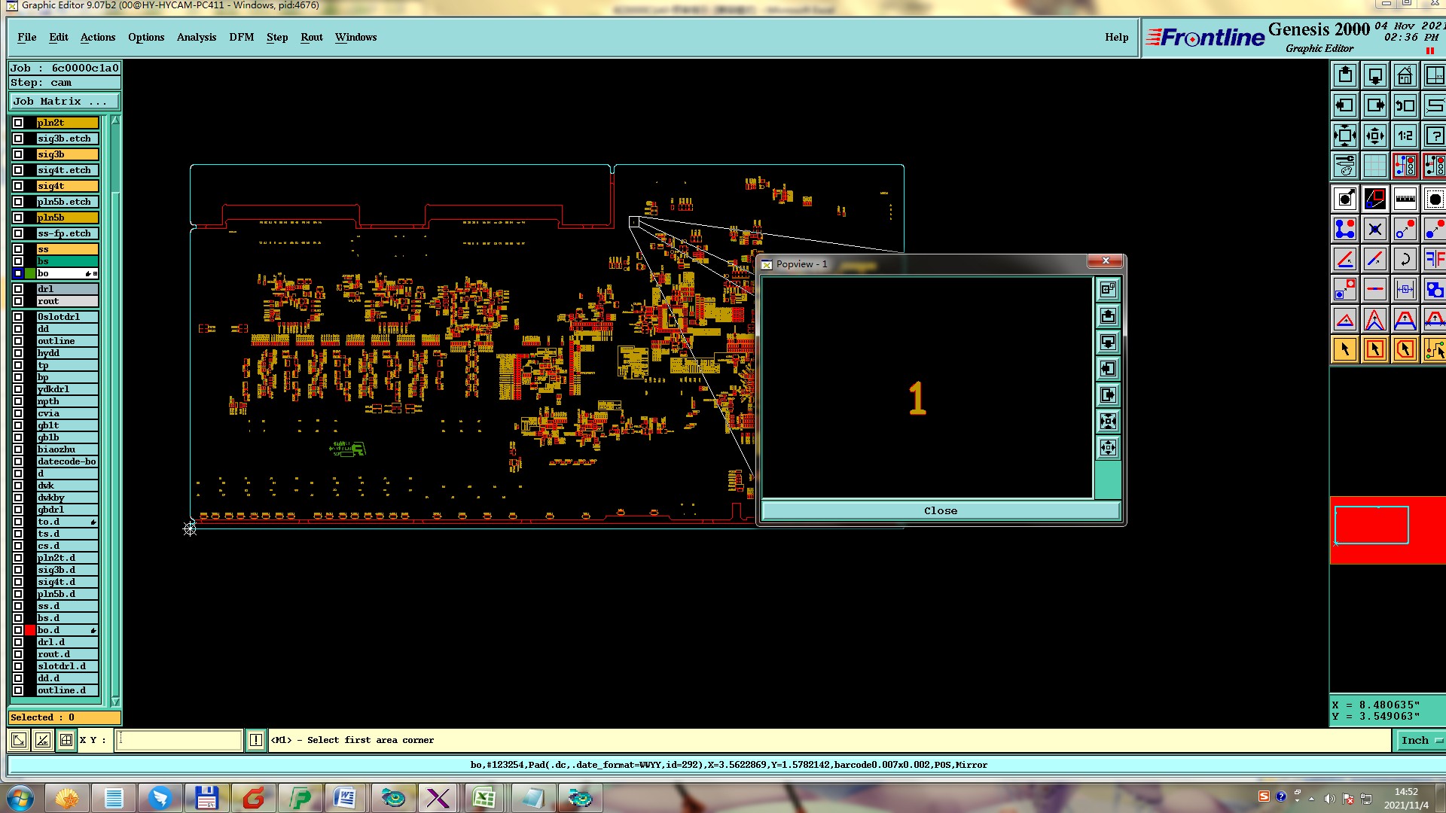Toggle the checkbox for layer sig3b

pyautogui.click(x=18, y=154)
